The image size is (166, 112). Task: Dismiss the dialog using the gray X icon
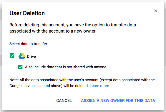click(x=155, y=11)
